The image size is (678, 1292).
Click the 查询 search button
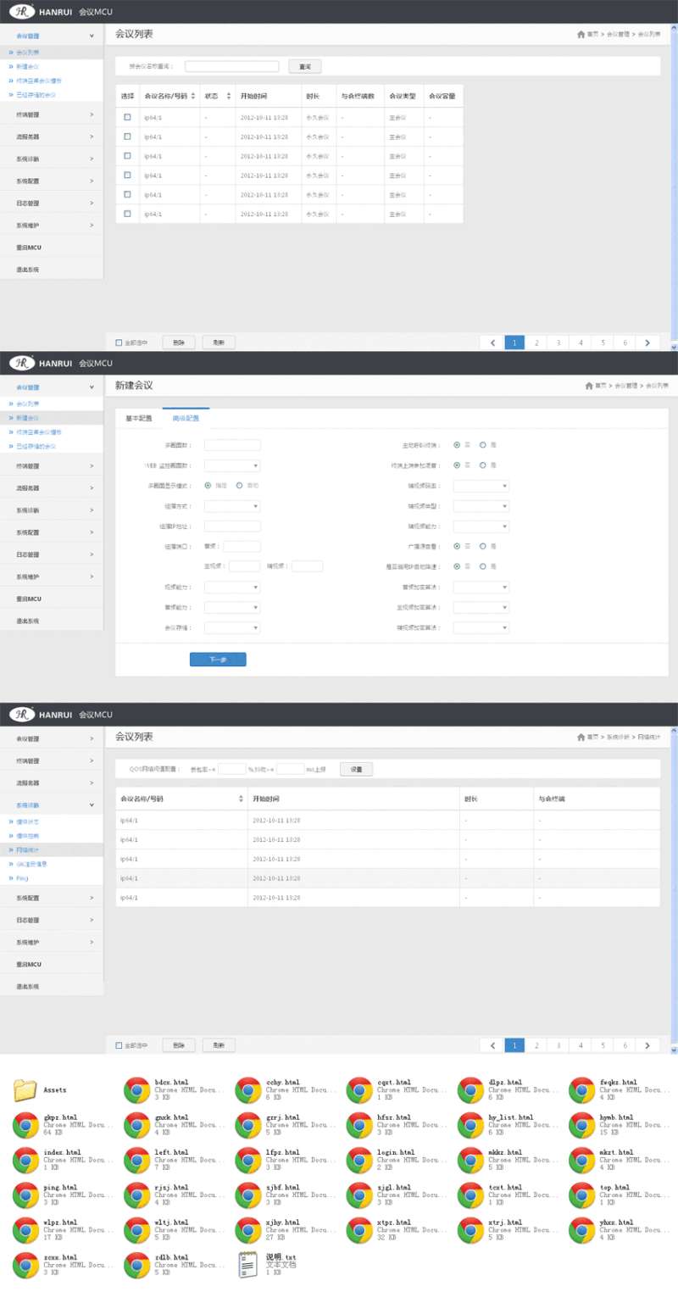point(304,66)
